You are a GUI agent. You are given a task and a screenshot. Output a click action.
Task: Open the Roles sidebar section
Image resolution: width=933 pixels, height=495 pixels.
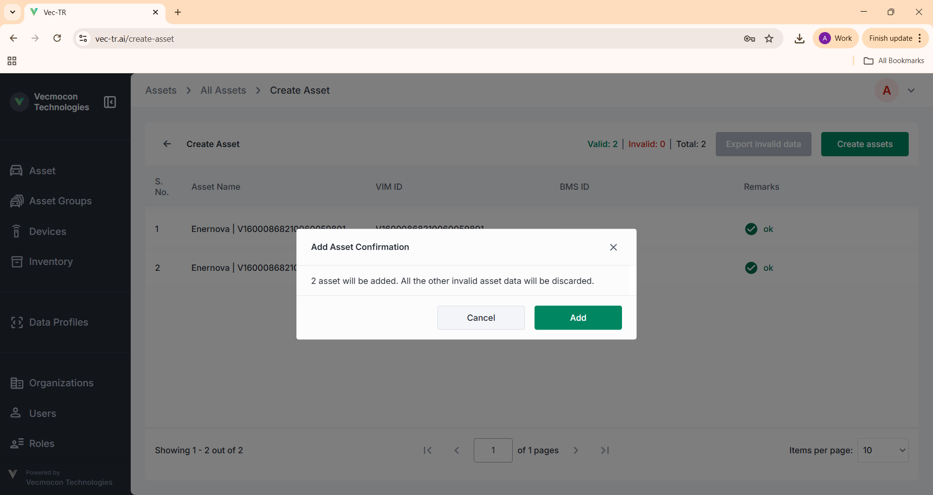click(x=42, y=444)
